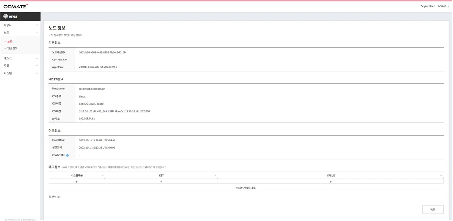
Task: Click the 총 건수 : 0 count text
Action: [54, 197]
